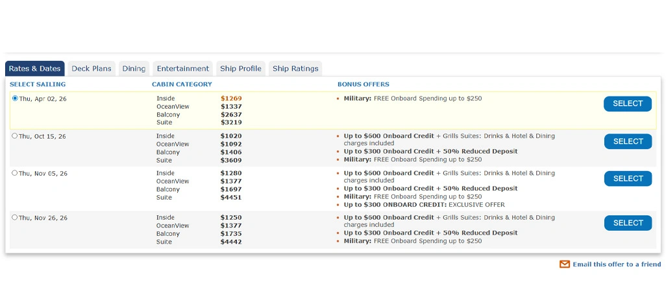This screenshot has height=302, width=666.
Task: Pick the Thu, Nov 05, 26 sailing radio
Action: (15, 173)
